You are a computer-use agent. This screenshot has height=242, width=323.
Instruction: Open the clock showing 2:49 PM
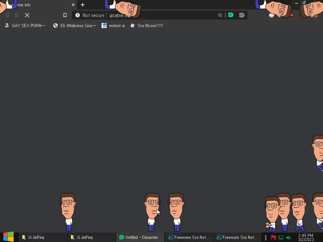(x=306, y=238)
